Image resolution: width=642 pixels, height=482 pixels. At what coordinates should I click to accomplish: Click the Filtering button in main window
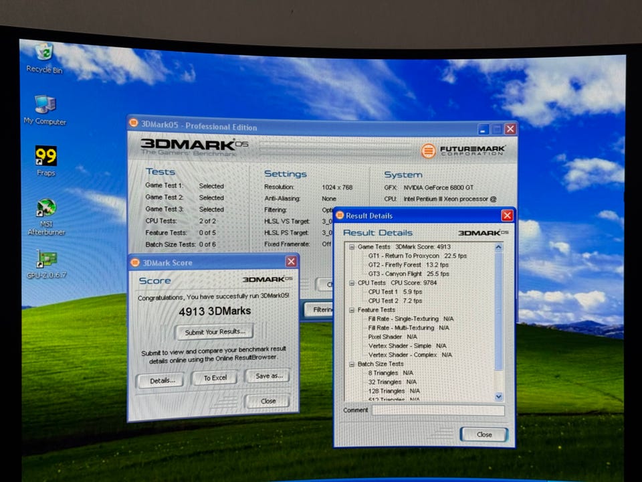point(320,309)
